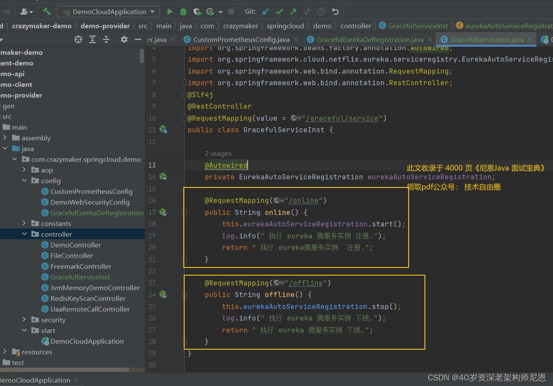
Task: Start debugging with the bug icon
Action: 183,12
